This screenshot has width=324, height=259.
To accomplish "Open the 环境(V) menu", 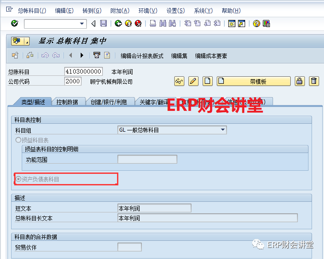I will coord(148,11).
